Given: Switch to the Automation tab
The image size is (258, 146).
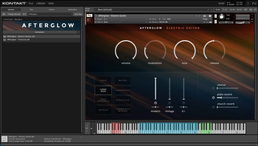Looking at the screenshot, I should pyautogui.click(x=72, y=9).
